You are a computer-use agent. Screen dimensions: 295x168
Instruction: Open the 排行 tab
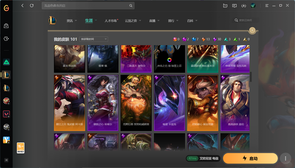(x=171, y=21)
